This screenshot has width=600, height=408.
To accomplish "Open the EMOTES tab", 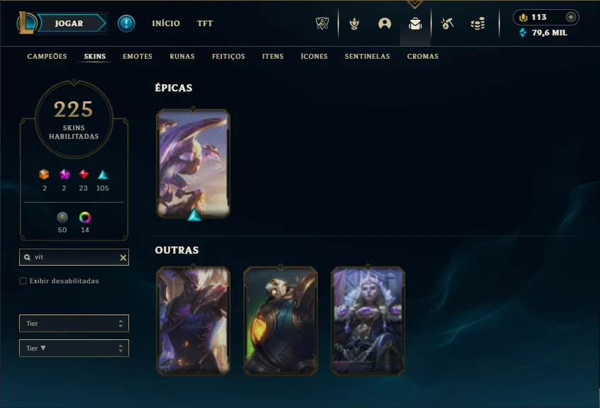I will coord(138,56).
